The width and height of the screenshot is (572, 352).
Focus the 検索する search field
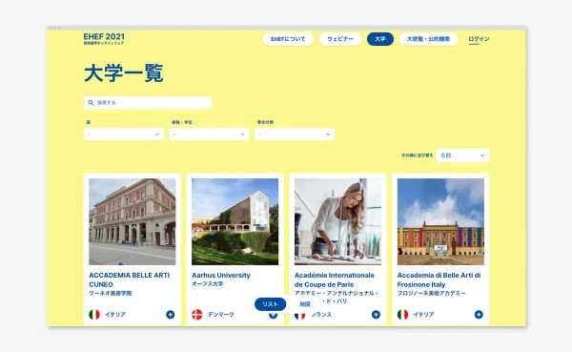click(148, 103)
